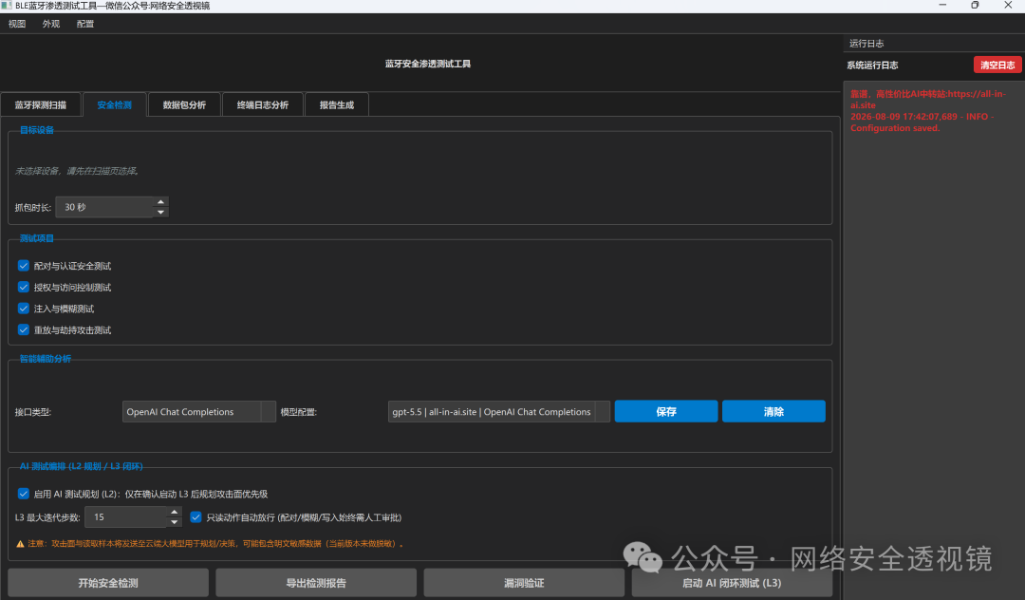The width and height of the screenshot is (1025, 600).
Task: Toggle 重放与劫持攻击测试 checkbox
Action: [x=24, y=329]
